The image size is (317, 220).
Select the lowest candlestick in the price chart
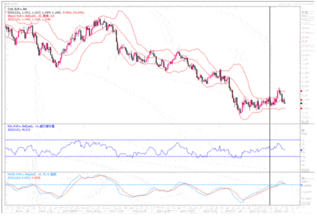[x=239, y=110]
